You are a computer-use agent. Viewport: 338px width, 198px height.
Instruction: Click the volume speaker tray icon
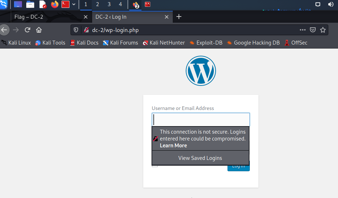point(331,4)
